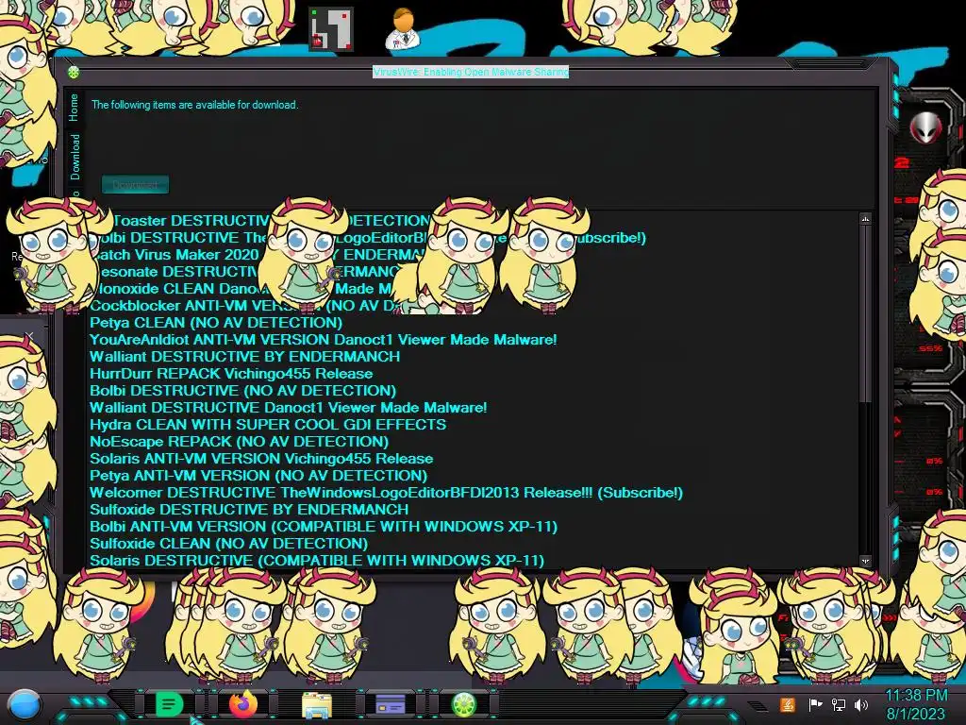Switch to the lime VirusWire taskbar icon
This screenshot has width=966, height=725.
tap(464, 704)
